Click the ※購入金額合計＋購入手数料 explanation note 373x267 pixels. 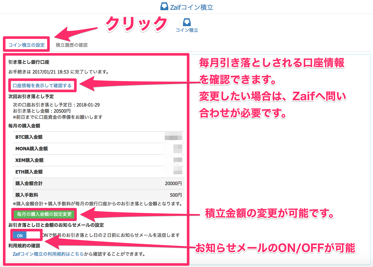pyautogui.click(x=98, y=204)
